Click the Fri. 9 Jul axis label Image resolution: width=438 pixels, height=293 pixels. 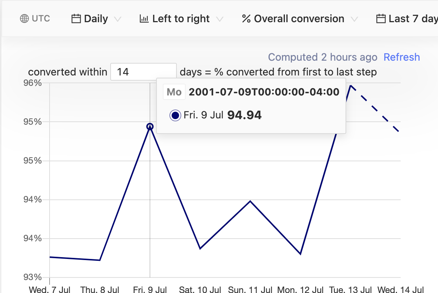tap(150, 289)
